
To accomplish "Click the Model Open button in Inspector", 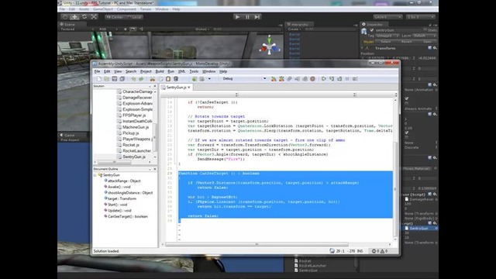I will pyautogui.click(x=427, y=42).
